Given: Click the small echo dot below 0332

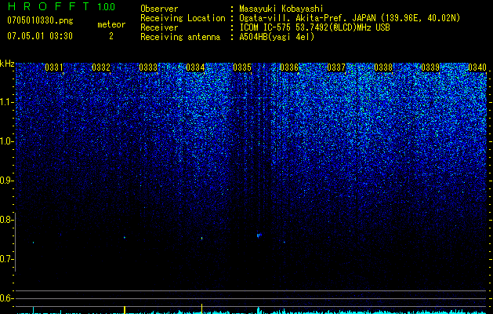Looking at the screenshot, I should [125, 238].
